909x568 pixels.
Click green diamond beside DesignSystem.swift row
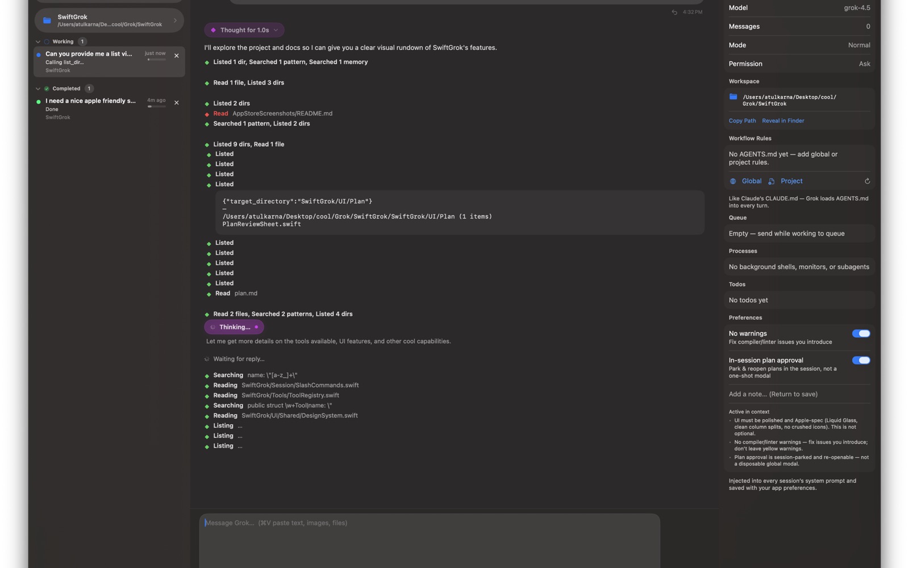coord(207,416)
